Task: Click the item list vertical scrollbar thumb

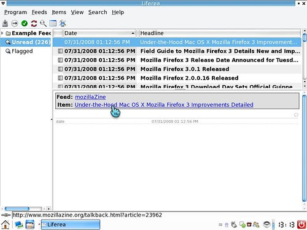Action: coord(305,37)
